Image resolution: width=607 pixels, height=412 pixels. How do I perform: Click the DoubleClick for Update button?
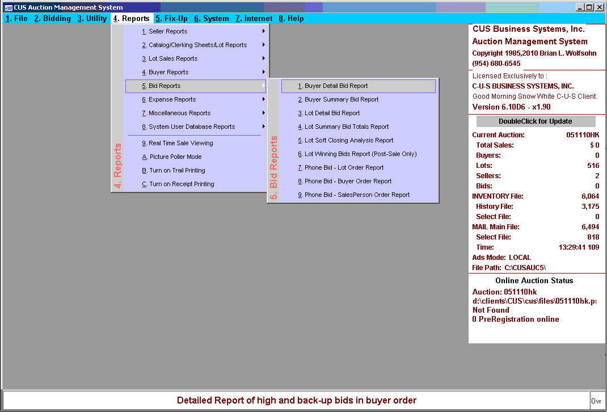536,121
